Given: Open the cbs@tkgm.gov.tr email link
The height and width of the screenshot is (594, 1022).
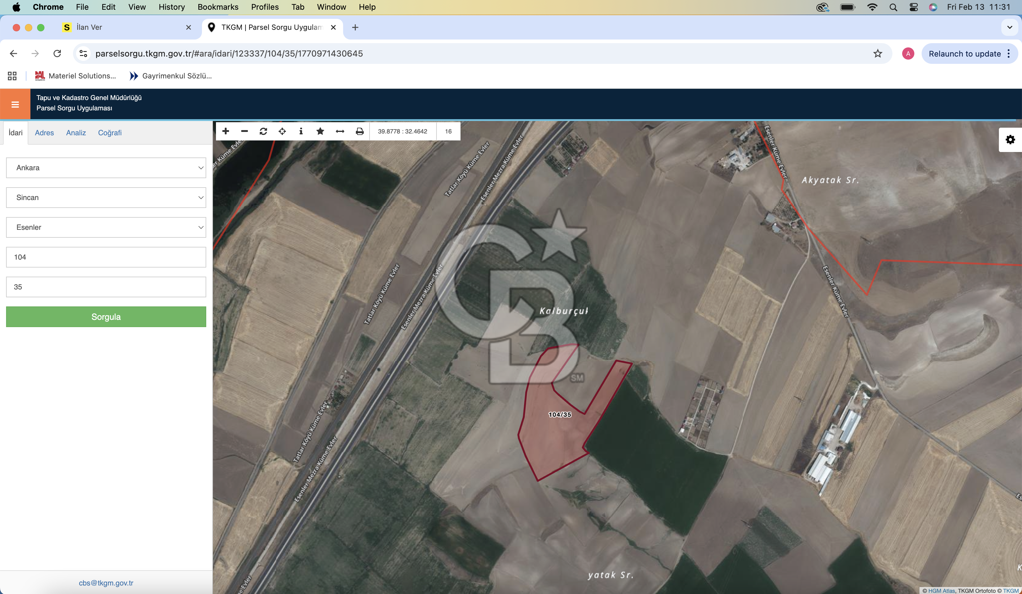Looking at the screenshot, I should click(106, 583).
